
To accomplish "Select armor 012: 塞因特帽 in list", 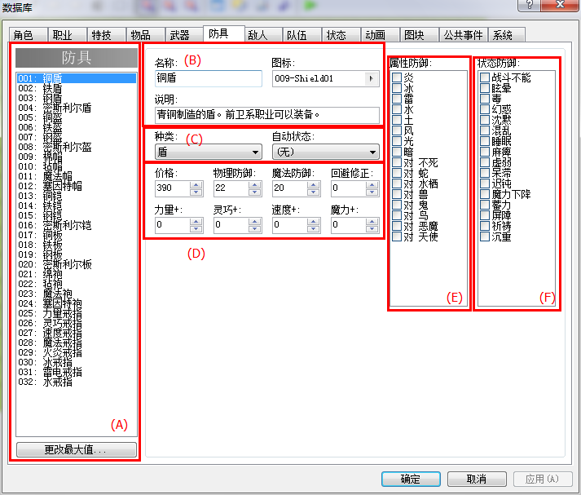I will pyautogui.click(x=77, y=186).
